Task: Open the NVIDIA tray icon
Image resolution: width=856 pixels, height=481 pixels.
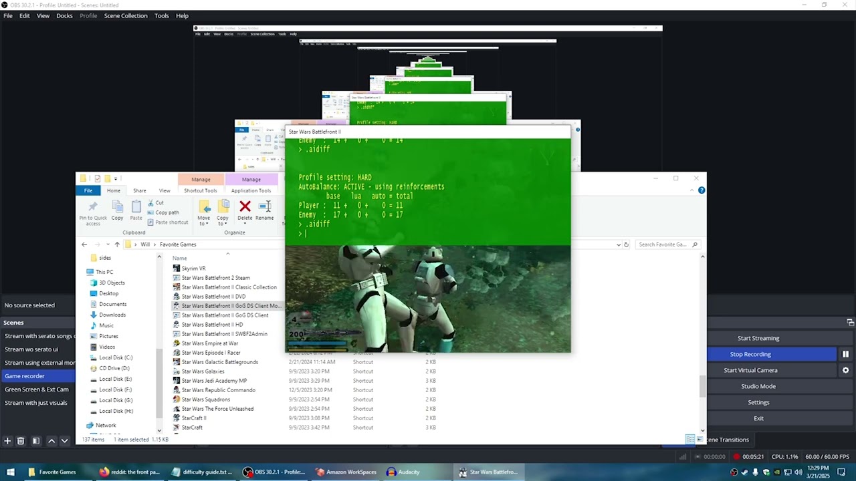Action: click(x=776, y=472)
